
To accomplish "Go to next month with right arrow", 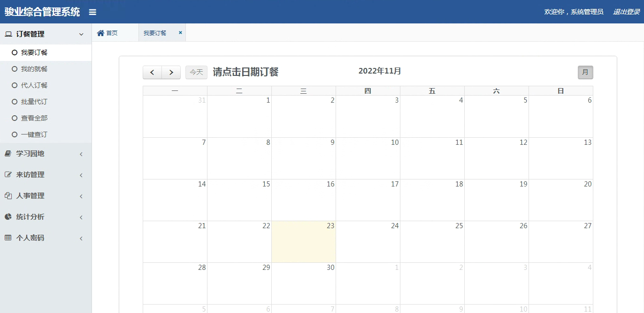I will coord(171,72).
